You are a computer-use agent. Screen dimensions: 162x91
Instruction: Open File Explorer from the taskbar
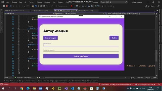(34, 88)
